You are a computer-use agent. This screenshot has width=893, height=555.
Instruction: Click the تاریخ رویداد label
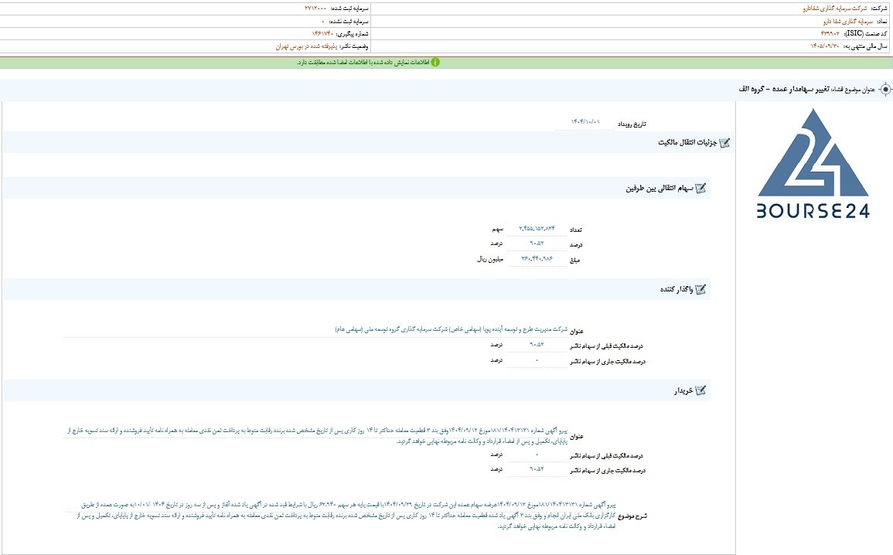coord(632,124)
